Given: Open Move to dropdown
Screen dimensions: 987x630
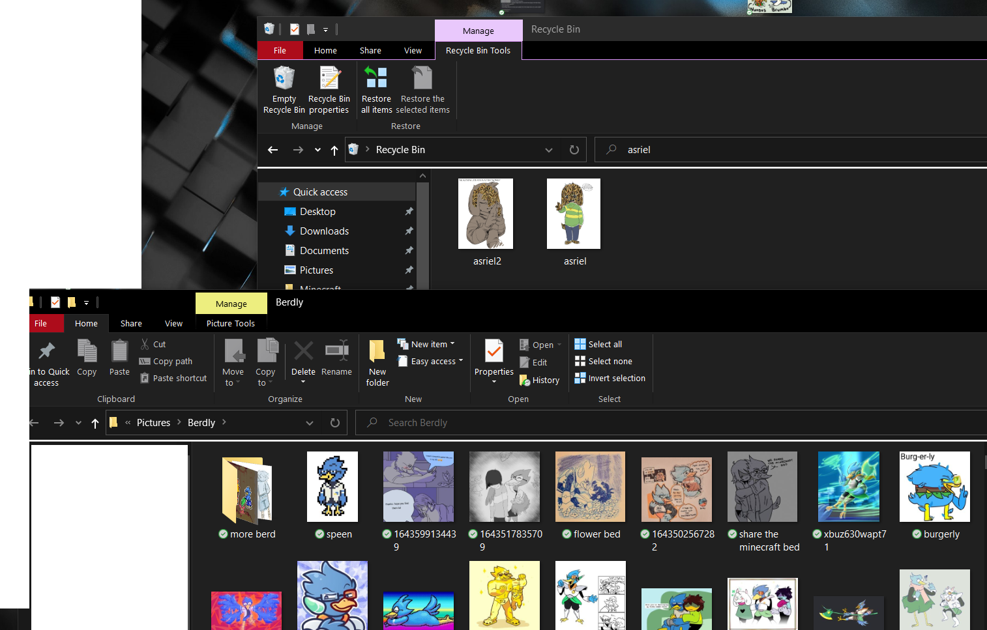Looking at the screenshot, I should point(233,363).
